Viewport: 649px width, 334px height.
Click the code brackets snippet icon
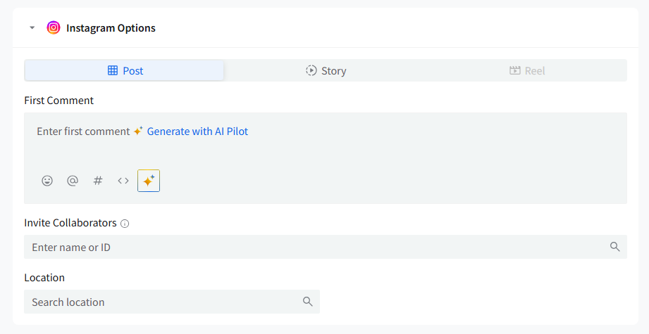tap(123, 181)
